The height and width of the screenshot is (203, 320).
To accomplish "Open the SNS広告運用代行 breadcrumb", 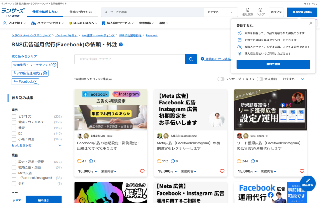I will click(130, 36).
